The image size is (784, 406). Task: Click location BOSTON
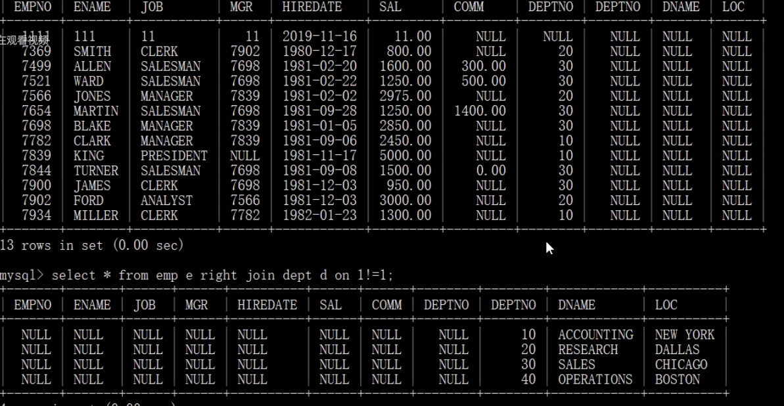tap(678, 380)
